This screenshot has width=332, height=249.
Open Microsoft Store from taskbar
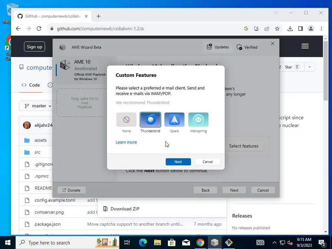pyautogui.click(x=172, y=243)
